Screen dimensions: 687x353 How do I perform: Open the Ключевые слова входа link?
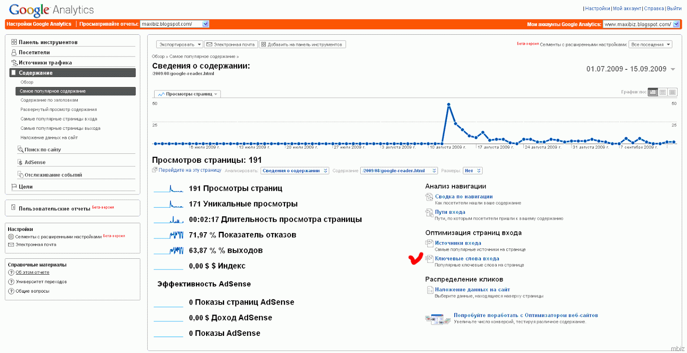click(x=467, y=259)
